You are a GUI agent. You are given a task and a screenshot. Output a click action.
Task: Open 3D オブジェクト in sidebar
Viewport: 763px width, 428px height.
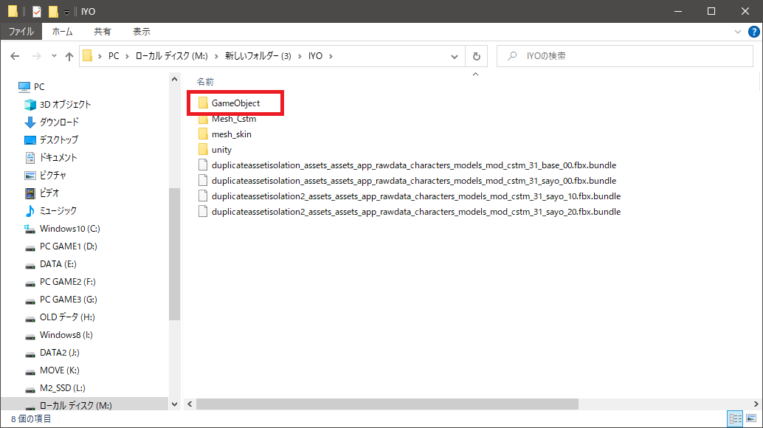point(58,105)
